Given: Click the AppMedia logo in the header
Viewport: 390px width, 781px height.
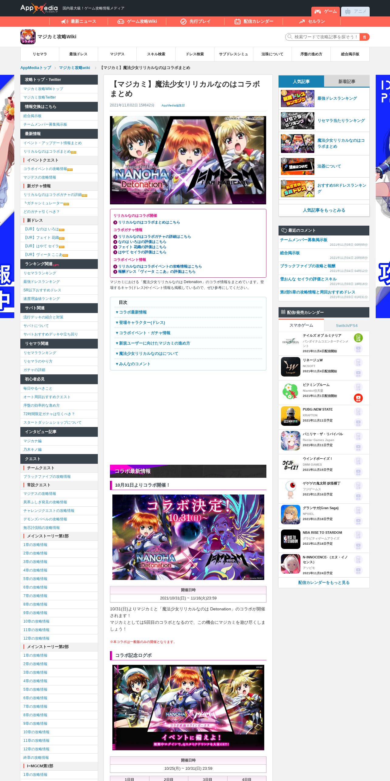Looking at the screenshot, I should 39,8.
